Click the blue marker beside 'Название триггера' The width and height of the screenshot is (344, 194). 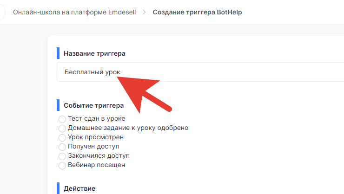(58, 53)
